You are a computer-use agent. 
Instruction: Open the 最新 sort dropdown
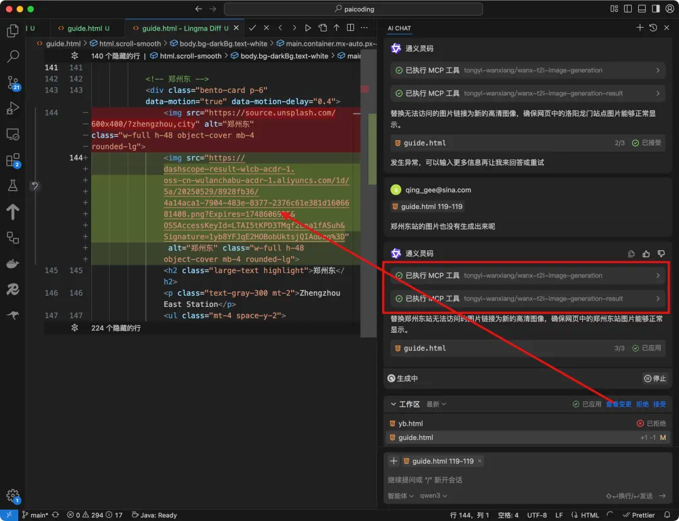click(x=436, y=404)
